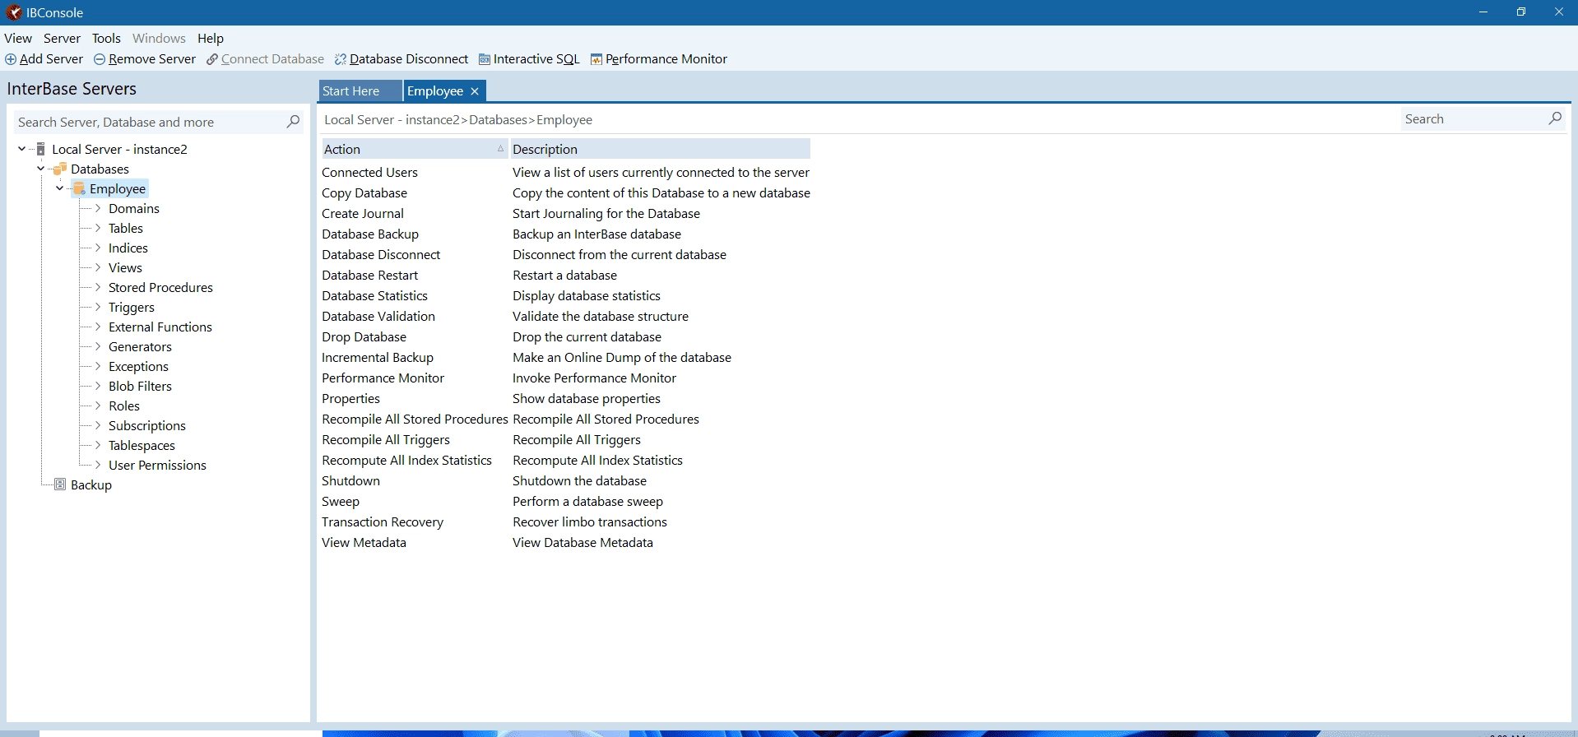The image size is (1578, 737).
Task: Click Database Disconnect toolbar label
Action: coord(409,59)
